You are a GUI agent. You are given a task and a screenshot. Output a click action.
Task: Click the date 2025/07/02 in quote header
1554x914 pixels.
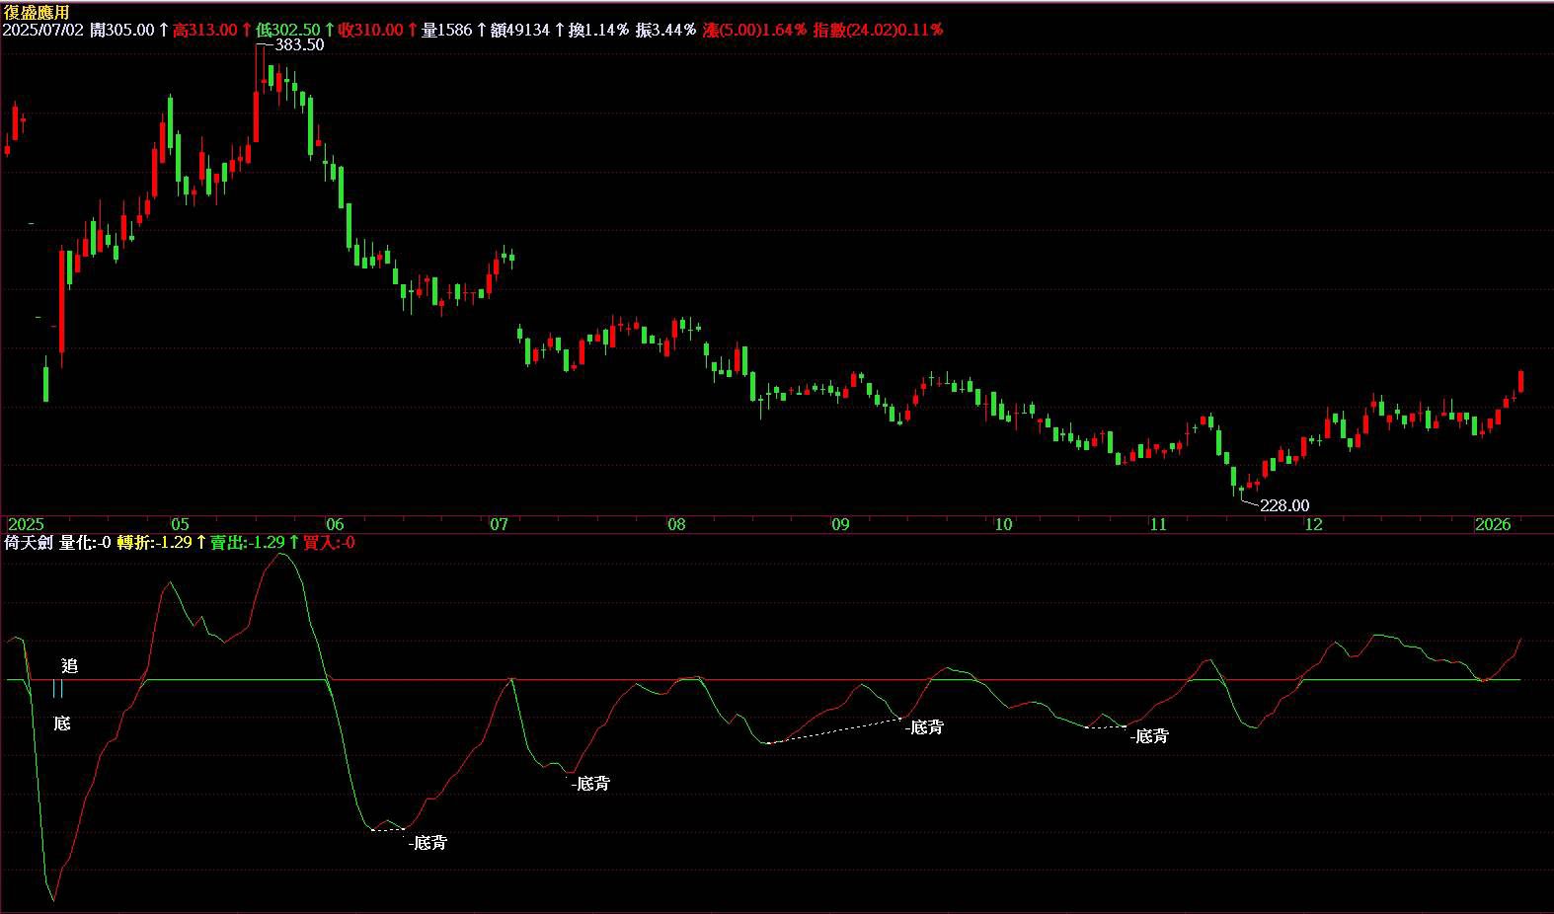pos(43,30)
